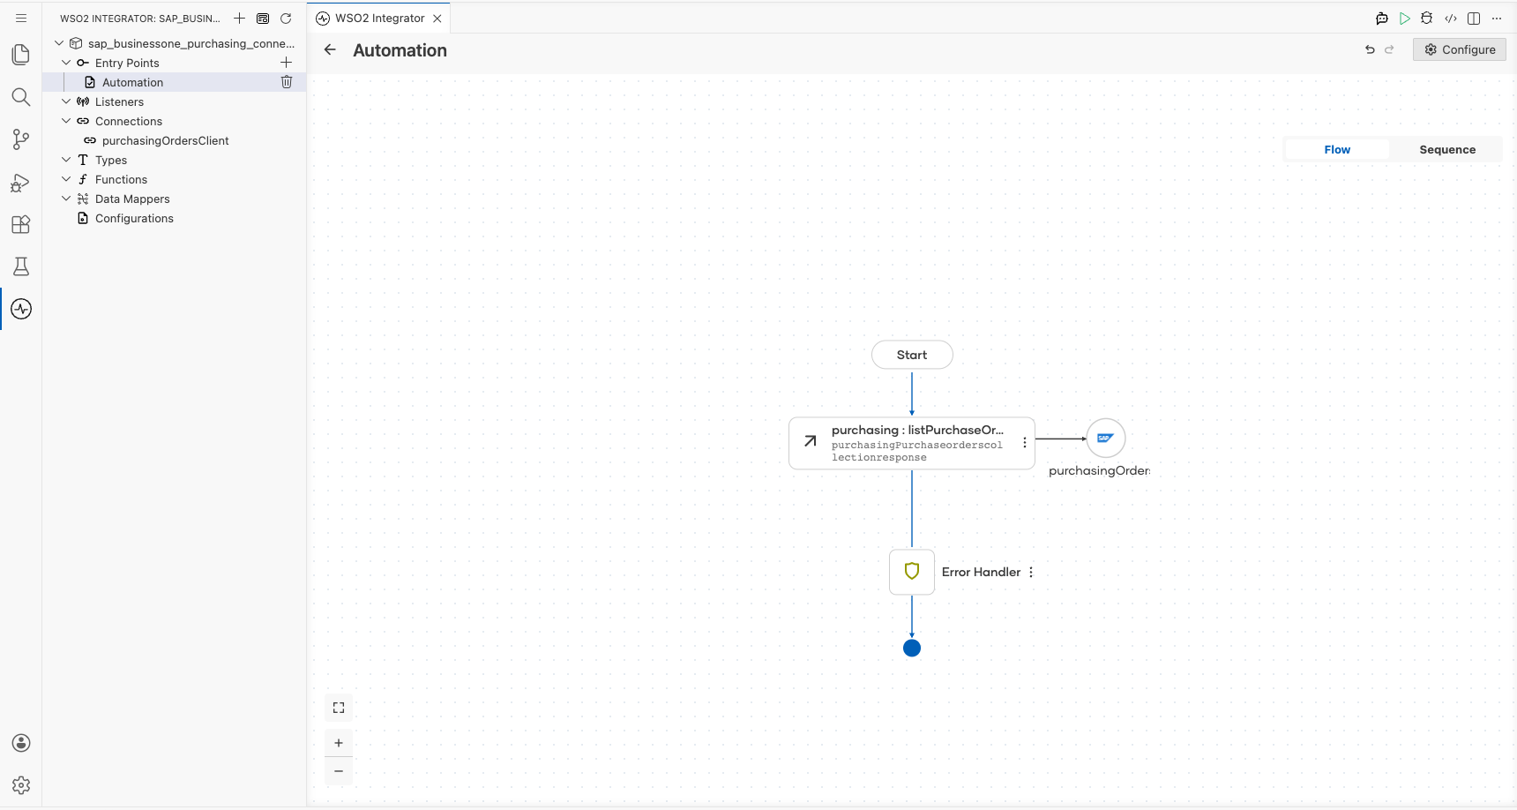Collapse the Types section
Viewport: 1517px width, 810px height.
click(66, 160)
